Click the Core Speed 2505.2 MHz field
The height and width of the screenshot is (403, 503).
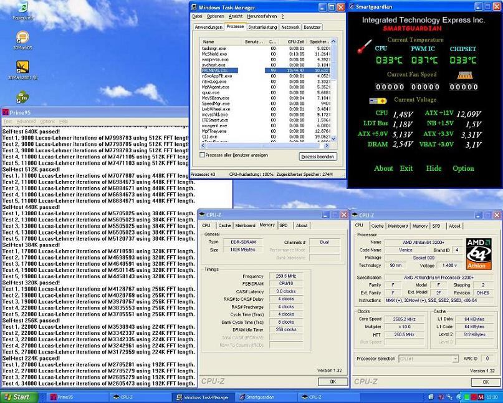[x=404, y=319]
